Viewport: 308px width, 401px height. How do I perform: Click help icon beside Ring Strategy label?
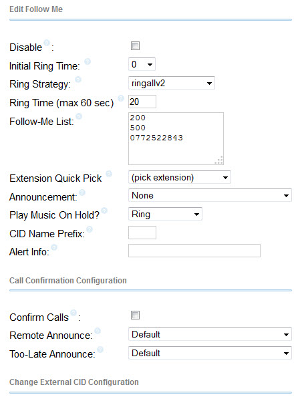78,80
